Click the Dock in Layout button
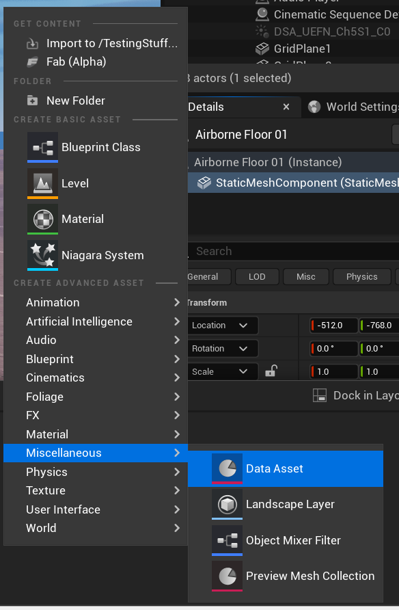Viewport: 399px width, 610px height. 355,396
